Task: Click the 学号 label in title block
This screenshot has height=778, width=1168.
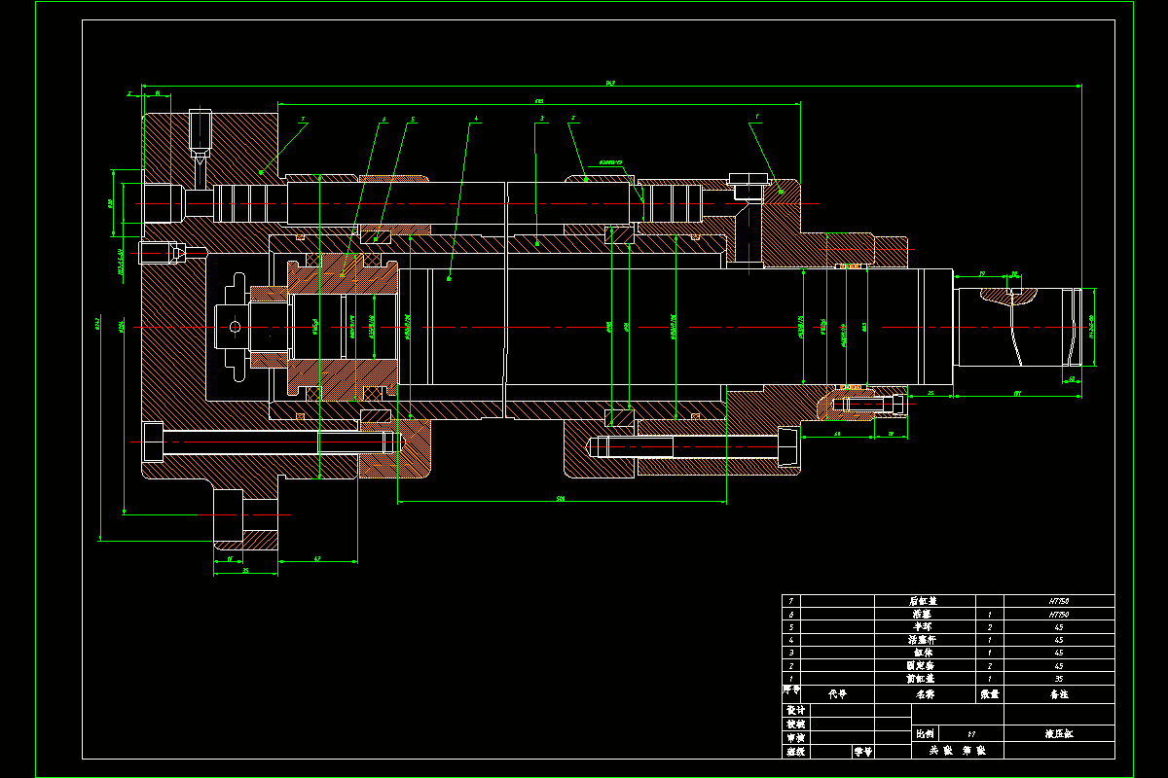Action: pyautogui.click(x=863, y=752)
